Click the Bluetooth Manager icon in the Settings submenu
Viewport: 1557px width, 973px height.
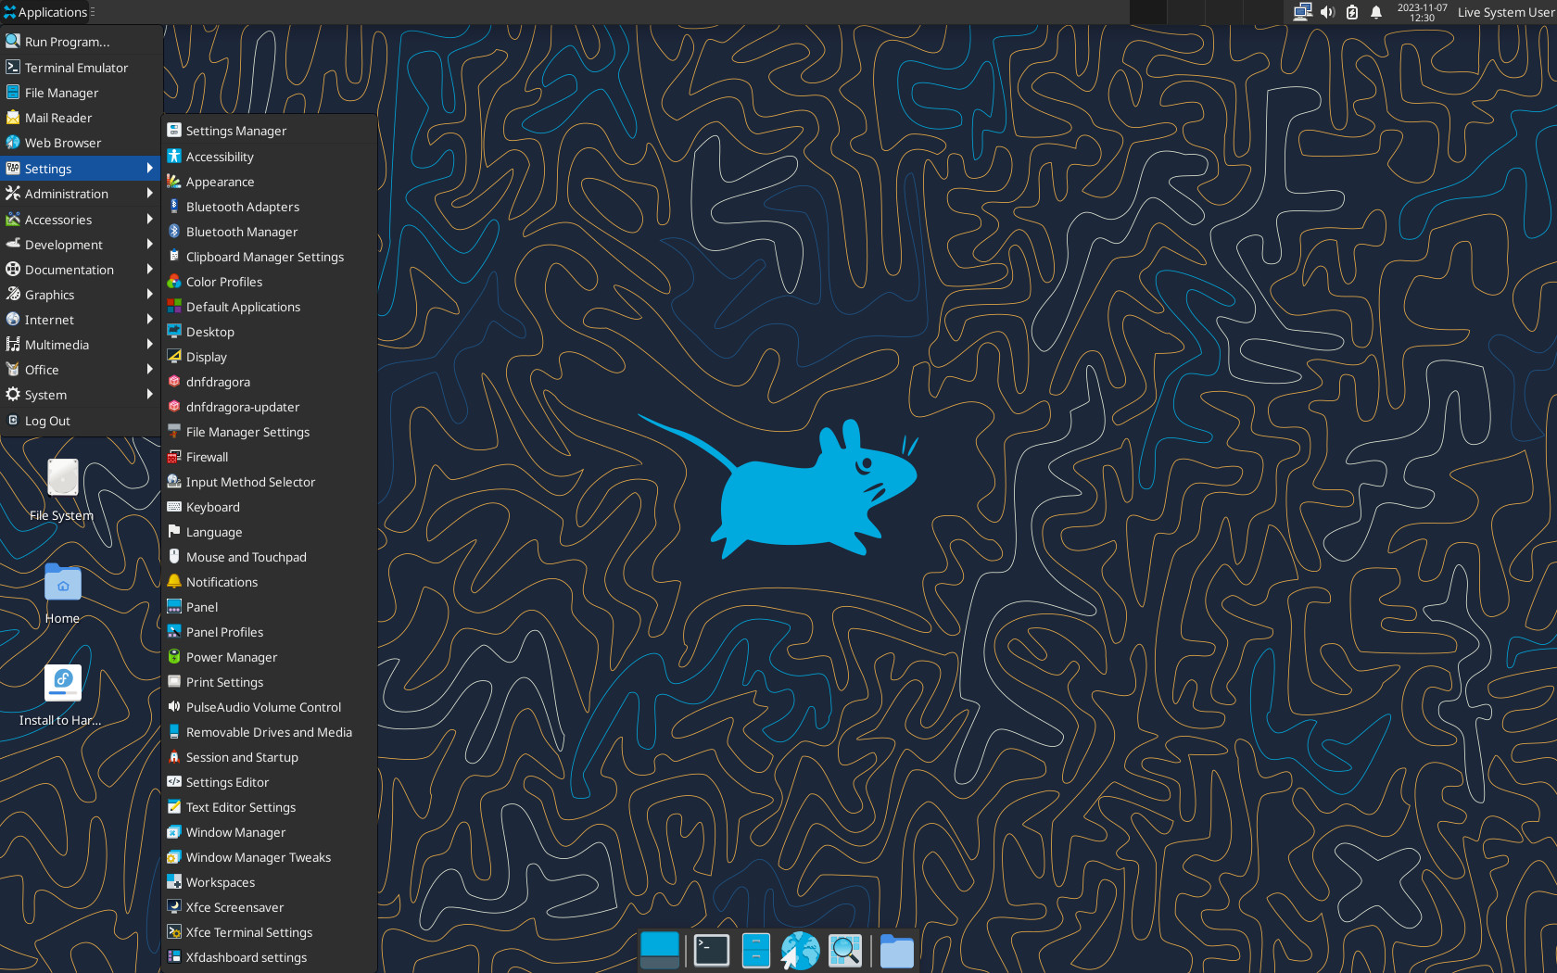point(173,232)
